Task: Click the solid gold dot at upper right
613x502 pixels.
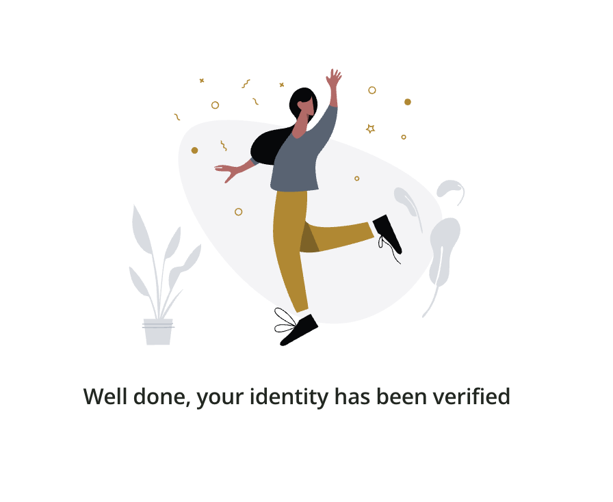Action: point(407,102)
